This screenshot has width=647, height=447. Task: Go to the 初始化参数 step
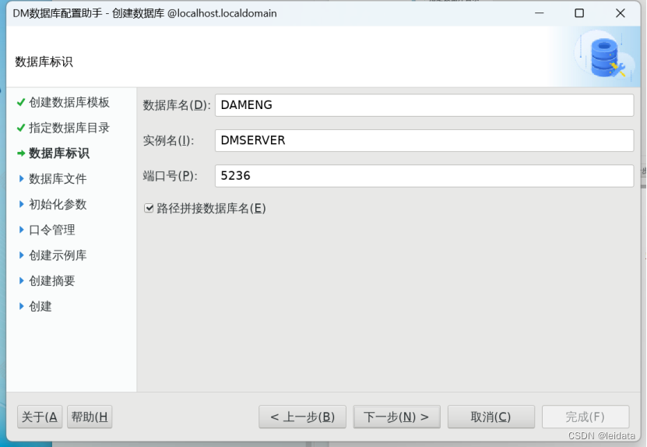click(x=58, y=204)
